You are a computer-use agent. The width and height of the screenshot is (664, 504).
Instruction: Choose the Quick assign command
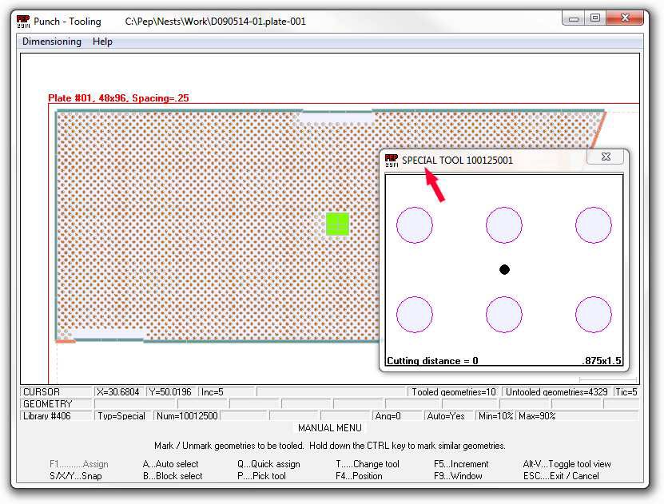tap(268, 464)
